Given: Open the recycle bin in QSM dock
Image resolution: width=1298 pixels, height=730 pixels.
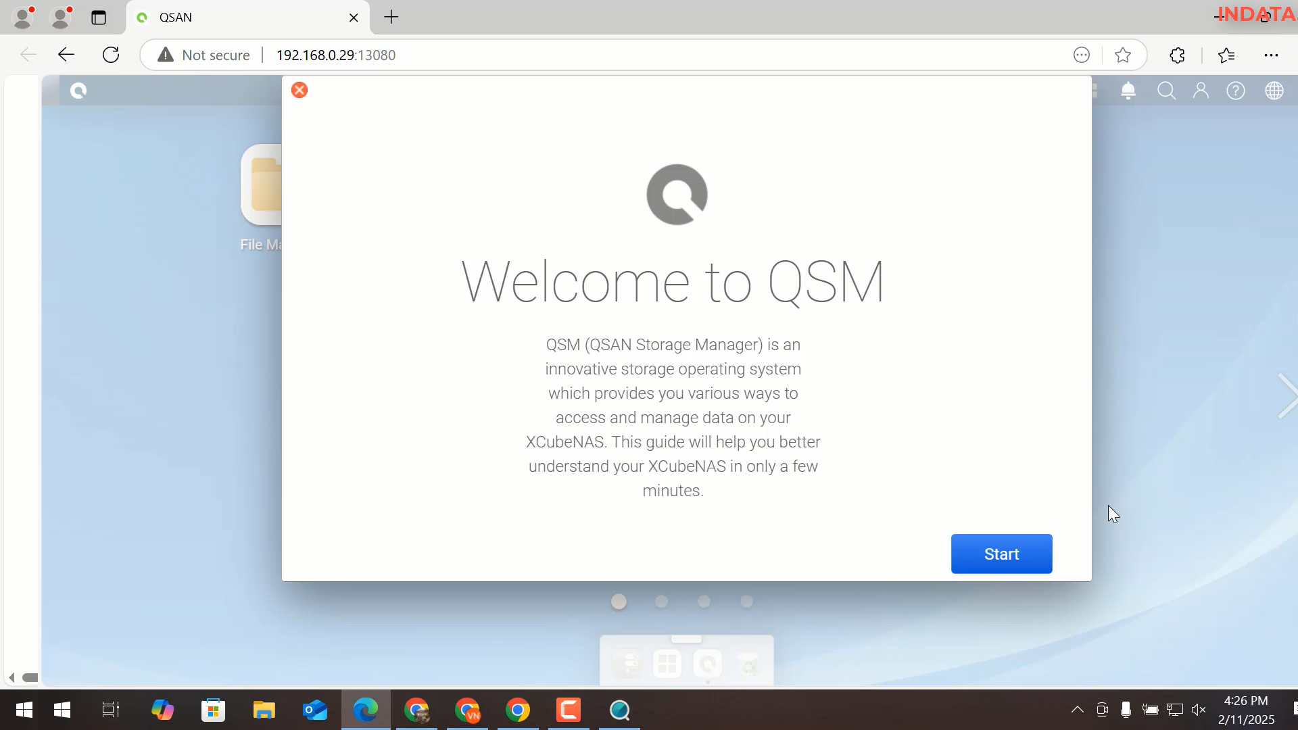Looking at the screenshot, I should [748, 664].
